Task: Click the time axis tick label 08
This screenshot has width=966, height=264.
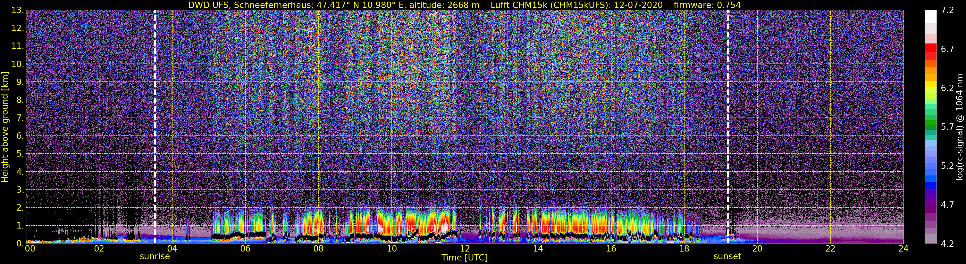Action: click(x=318, y=249)
